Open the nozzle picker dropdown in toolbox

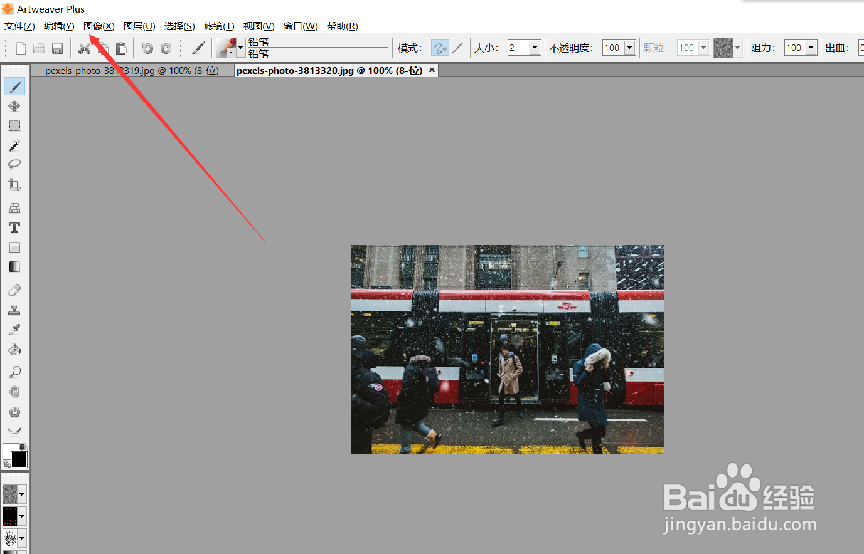point(21,538)
